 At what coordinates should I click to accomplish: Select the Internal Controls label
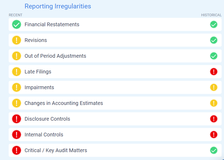pyautogui.click(x=44, y=135)
